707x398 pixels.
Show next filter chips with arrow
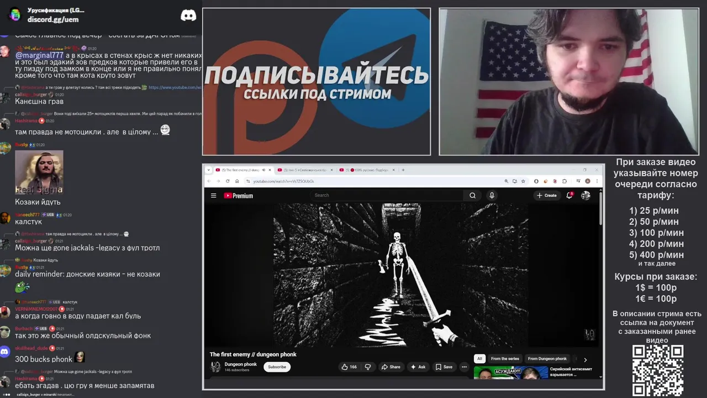[x=585, y=359]
